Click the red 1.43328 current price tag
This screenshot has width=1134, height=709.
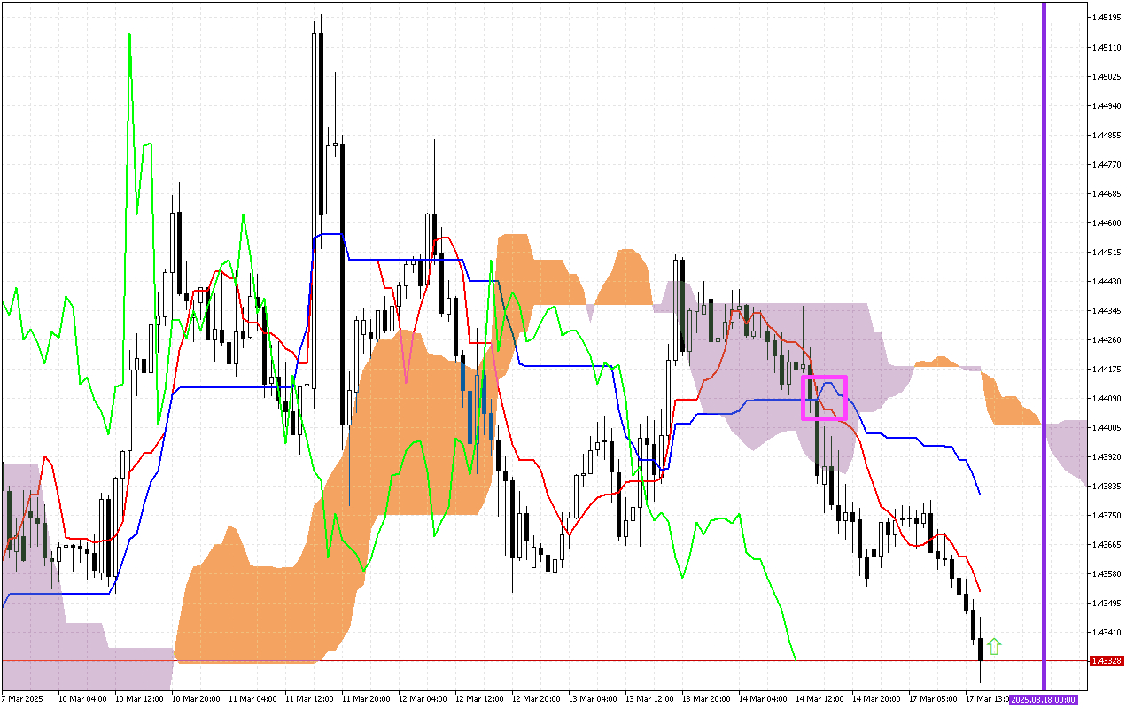pos(1107,661)
